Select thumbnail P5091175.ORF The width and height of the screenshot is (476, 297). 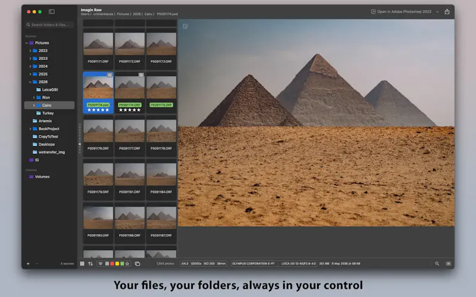click(161, 93)
